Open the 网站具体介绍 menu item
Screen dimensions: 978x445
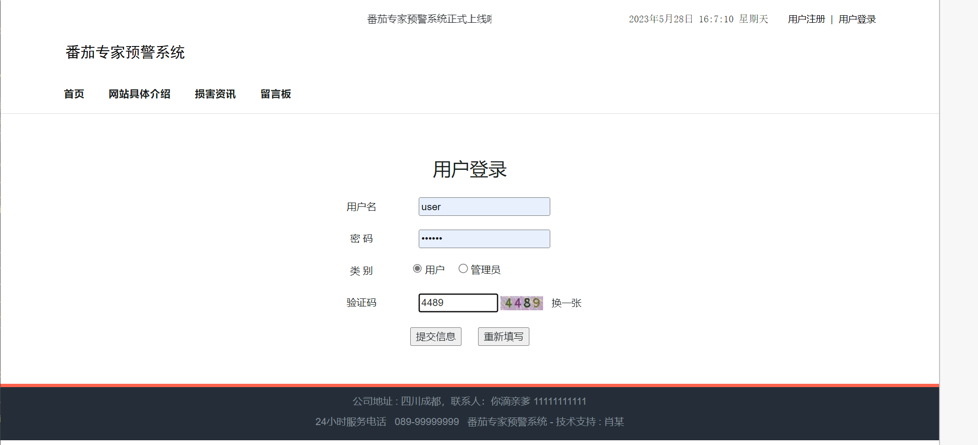pos(140,94)
